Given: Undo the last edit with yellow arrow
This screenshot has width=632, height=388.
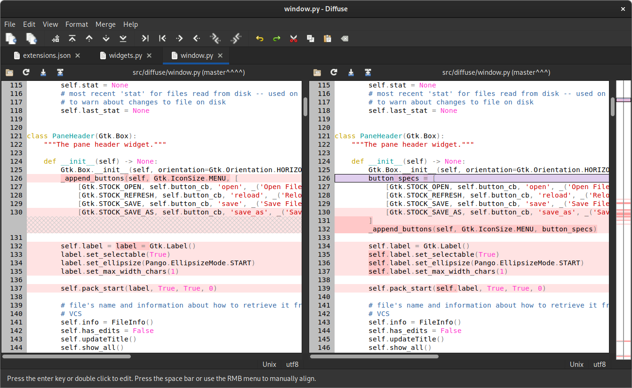Looking at the screenshot, I should 259,39.
